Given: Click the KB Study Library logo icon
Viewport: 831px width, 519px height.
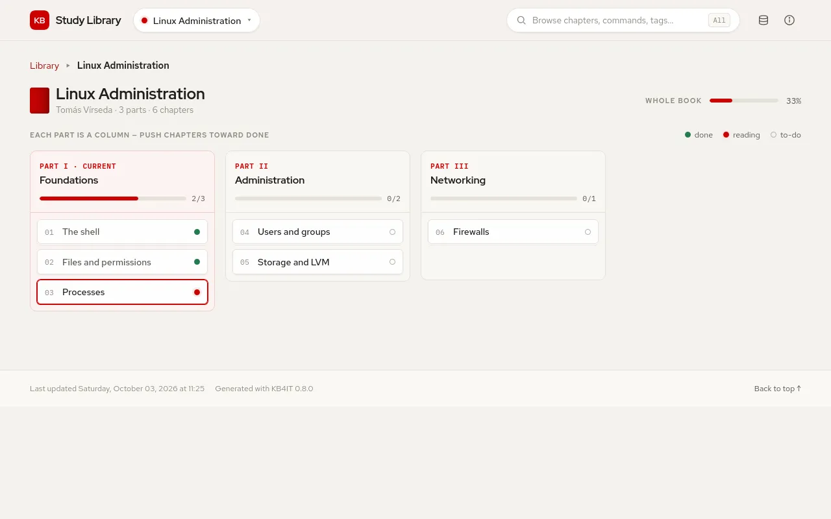Looking at the screenshot, I should pos(40,20).
